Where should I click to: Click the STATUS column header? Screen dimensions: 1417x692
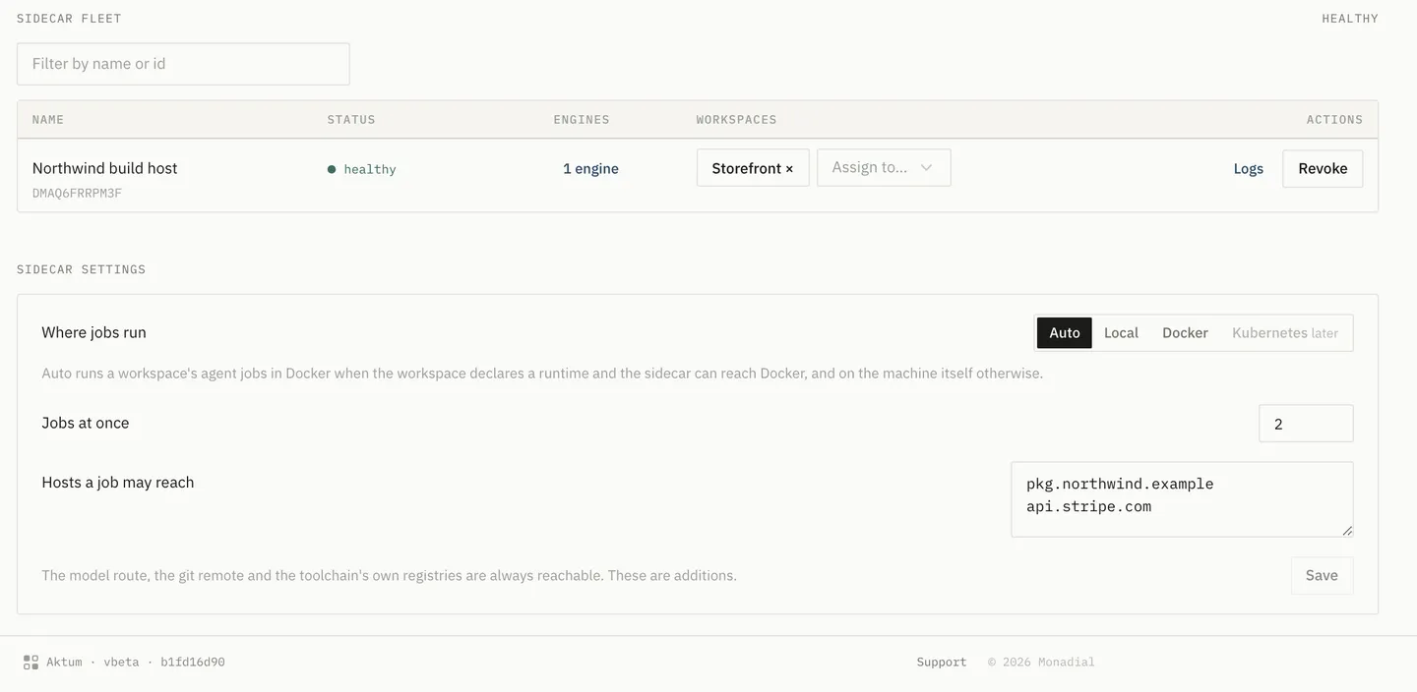[x=351, y=120]
